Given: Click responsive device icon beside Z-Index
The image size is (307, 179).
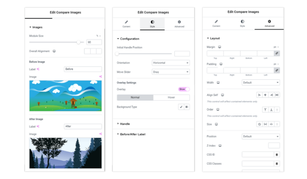Looking at the screenshot, I should [220, 146].
